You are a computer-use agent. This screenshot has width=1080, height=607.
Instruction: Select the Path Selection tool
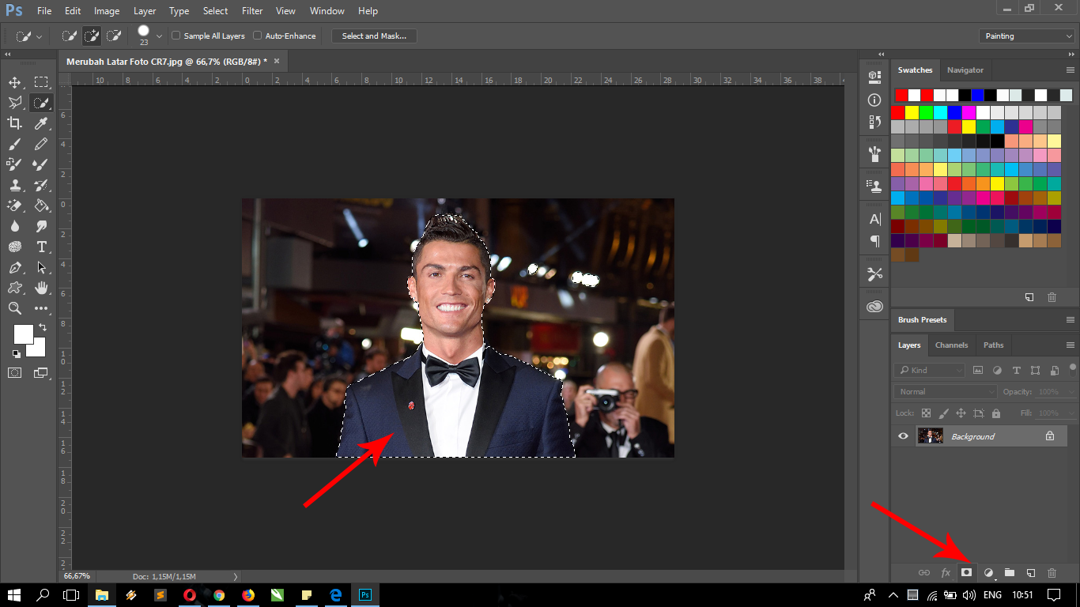click(41, 267)
